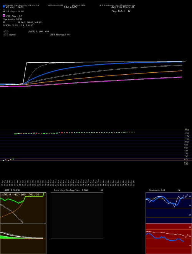
Task: Select the '20 Day - 12.88' legend text
Action: click(15, 7)
